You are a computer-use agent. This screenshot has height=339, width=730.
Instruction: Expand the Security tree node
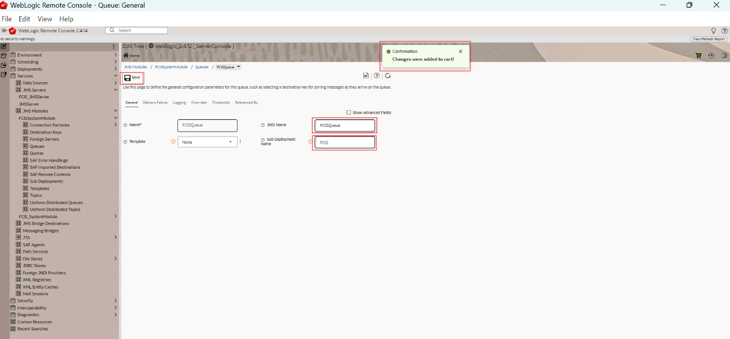point(116,301)
